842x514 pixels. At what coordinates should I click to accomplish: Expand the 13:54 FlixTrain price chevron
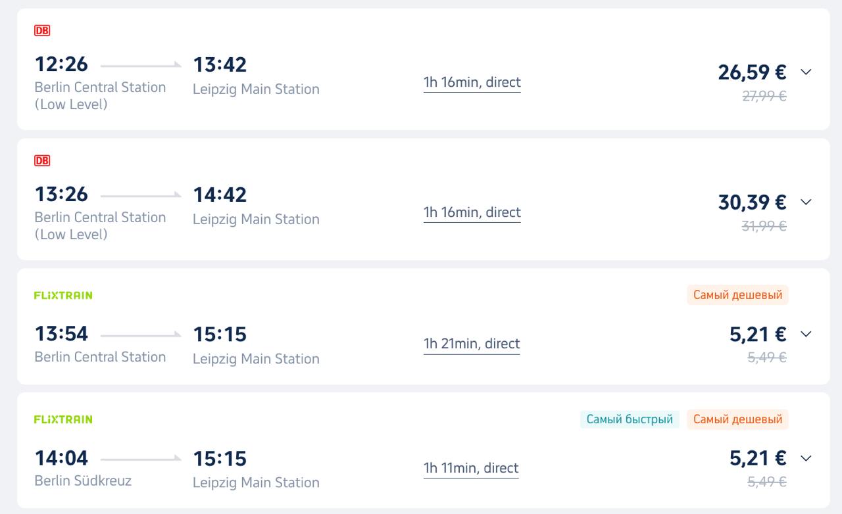click(x=806, y=334)
